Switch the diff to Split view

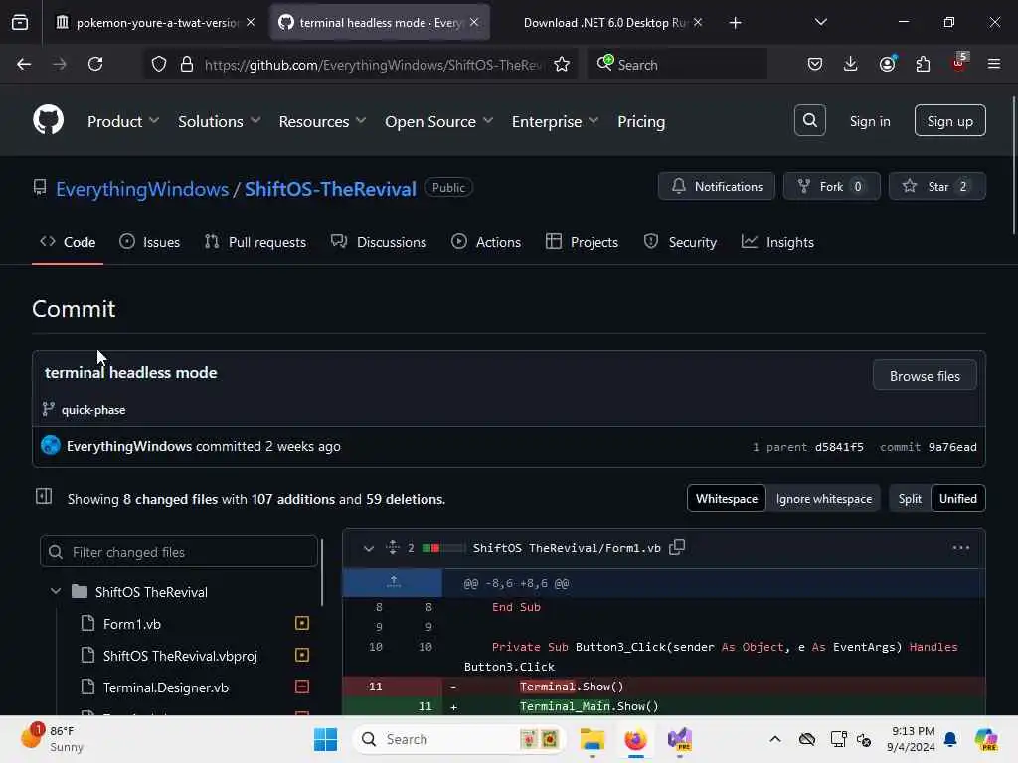click(x=910, y=499)
